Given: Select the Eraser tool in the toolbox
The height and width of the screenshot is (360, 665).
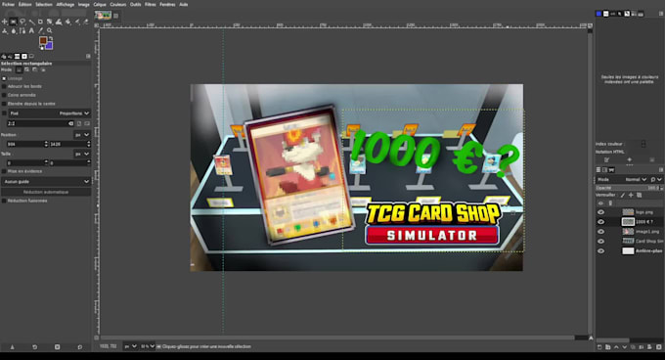Looking at the screenshot, I should [x=86, y=22].
